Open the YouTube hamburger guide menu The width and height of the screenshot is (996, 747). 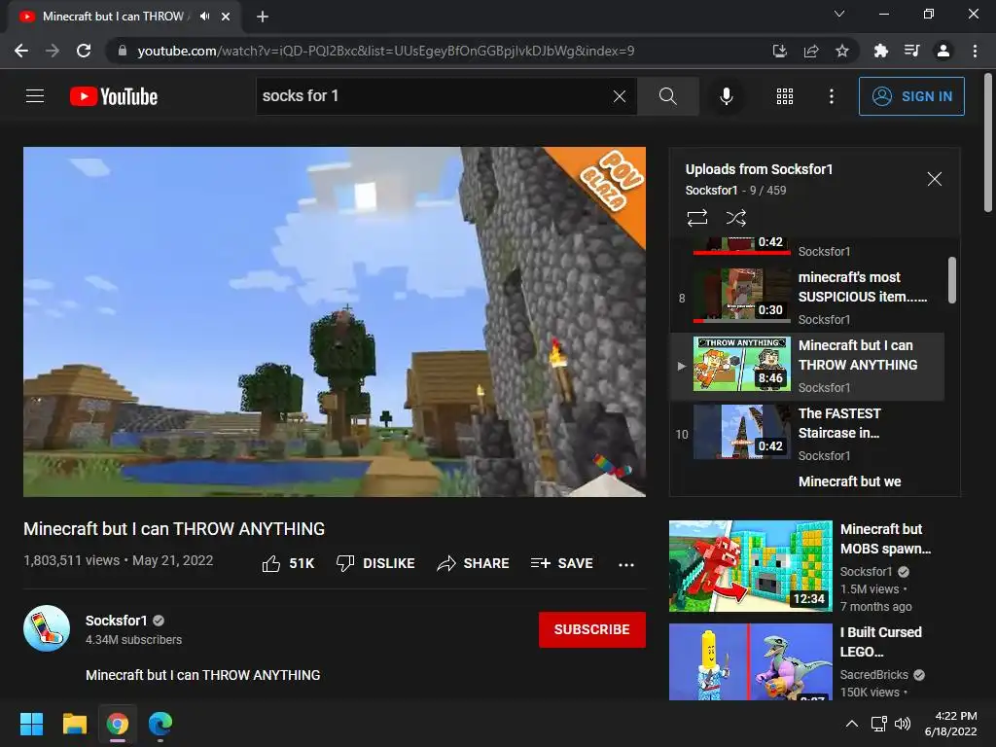(x=35, y=96)
